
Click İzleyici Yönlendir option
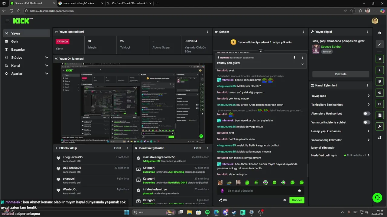click(x=323, y=148)
